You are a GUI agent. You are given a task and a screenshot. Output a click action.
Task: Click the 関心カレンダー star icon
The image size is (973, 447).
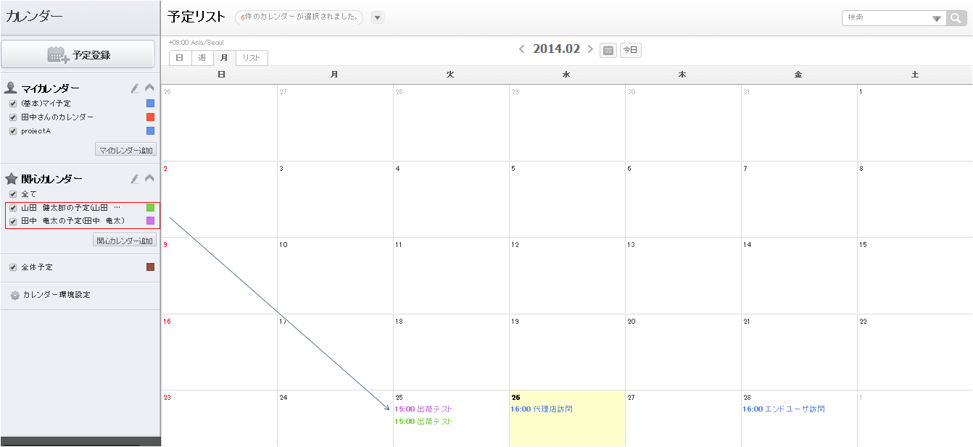[x=11, y=178]
